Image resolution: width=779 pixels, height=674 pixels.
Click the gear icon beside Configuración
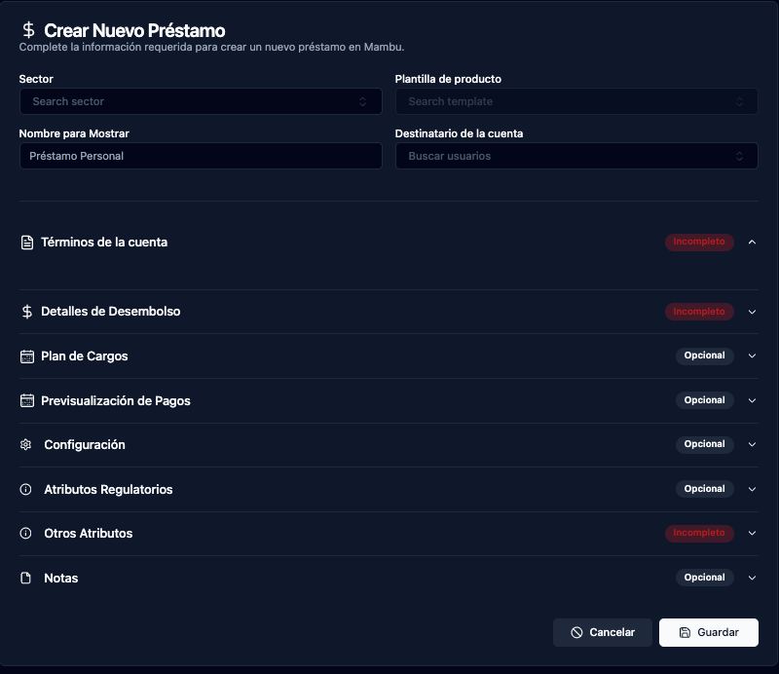(26, 445)
